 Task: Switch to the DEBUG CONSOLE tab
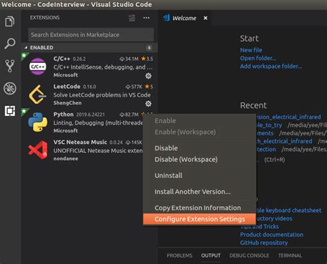click(x=249, y=256)
